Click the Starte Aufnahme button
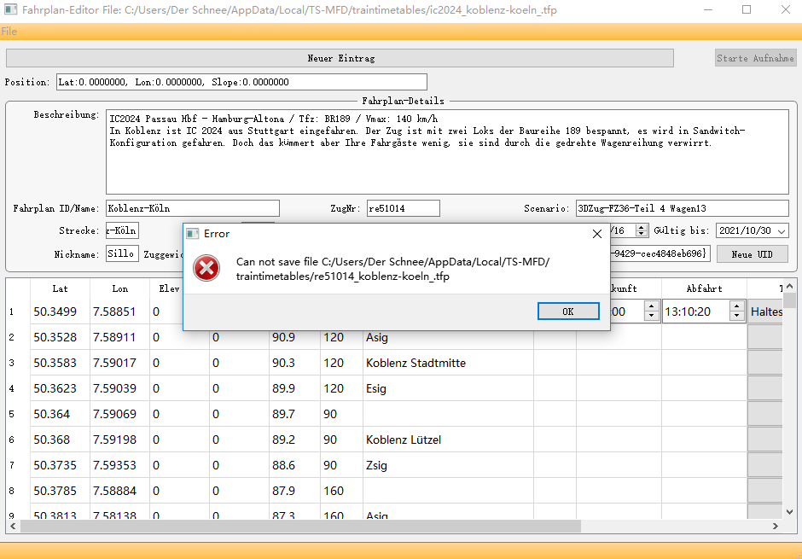802x559 pixels. pos(755,58)
